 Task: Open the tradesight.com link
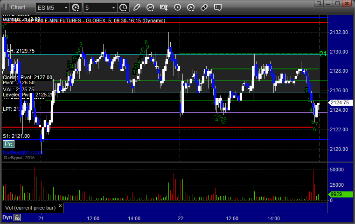tap(22, 152)
